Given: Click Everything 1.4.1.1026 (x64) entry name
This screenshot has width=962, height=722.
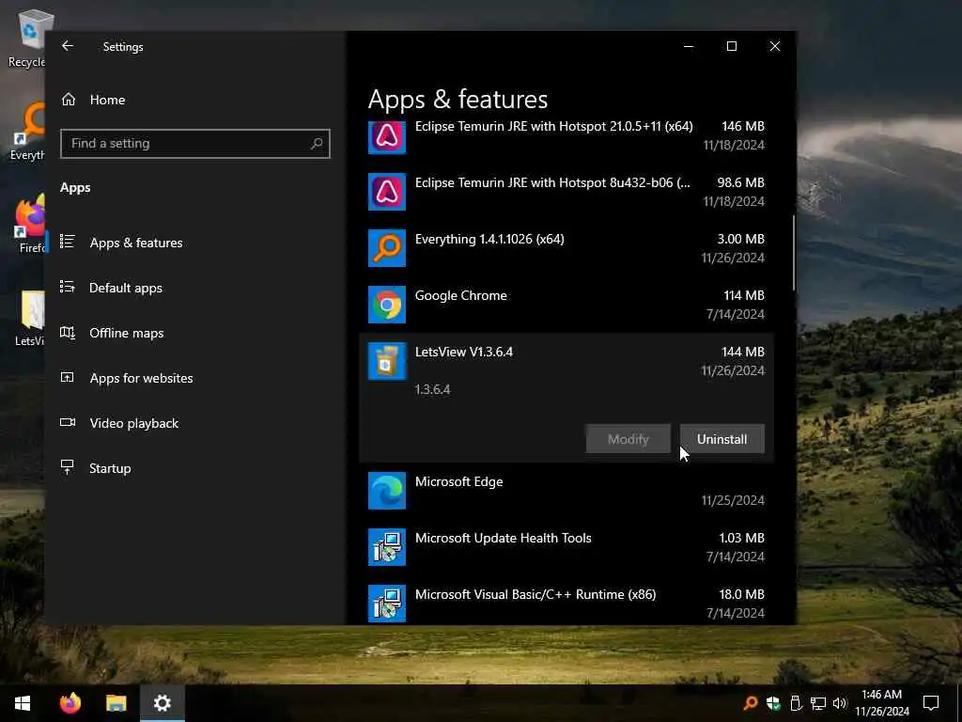Looking at the screenshot, I should click(489, 240).
